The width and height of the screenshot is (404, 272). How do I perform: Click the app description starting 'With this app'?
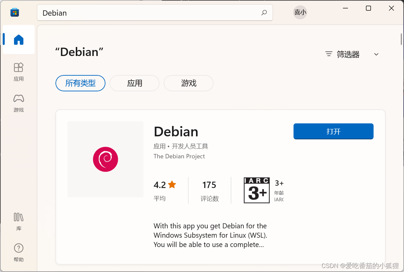click(x=210, y=235)
